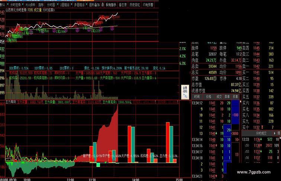
Task: Click the 总买 40589 value
Action: click(213, 72)
